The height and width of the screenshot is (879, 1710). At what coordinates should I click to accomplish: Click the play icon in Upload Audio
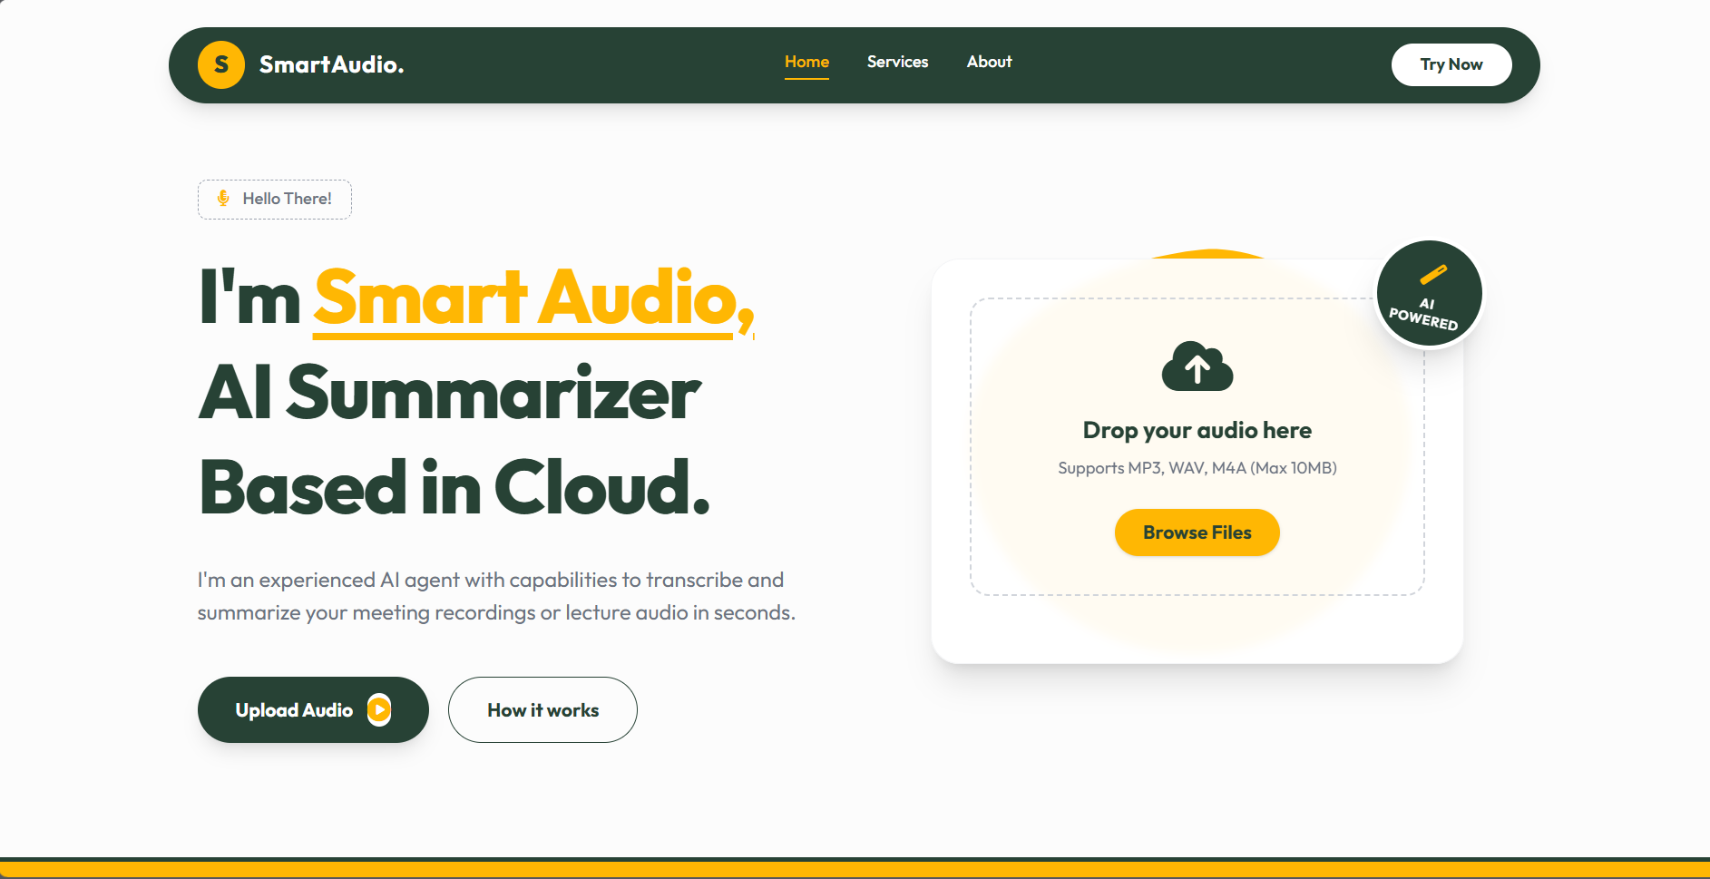tap(379, 709)
